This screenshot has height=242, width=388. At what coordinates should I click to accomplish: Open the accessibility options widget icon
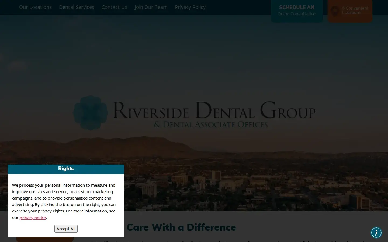[376, 233]
